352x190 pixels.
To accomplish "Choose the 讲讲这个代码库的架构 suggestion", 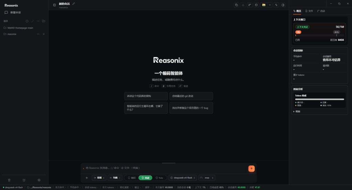I will pyautogui.click(x=146, y=96).
